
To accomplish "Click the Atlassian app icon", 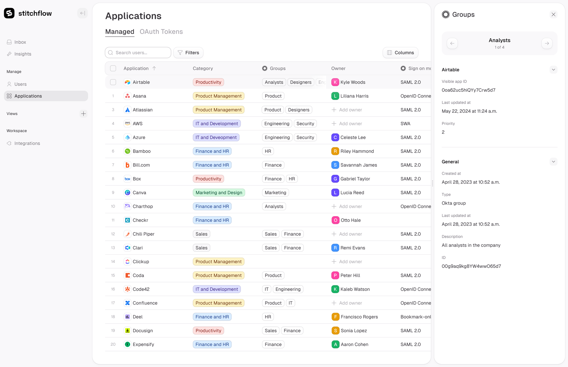I will [128, 110].
